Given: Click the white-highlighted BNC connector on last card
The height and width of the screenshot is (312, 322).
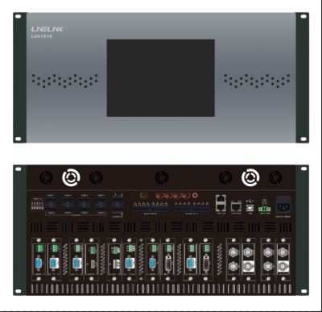Looking at the screenshot, I should click(283, 266).
